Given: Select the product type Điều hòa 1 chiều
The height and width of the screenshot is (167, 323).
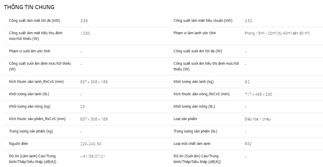Looking at the screenshot, I should [x=258, y=119].
